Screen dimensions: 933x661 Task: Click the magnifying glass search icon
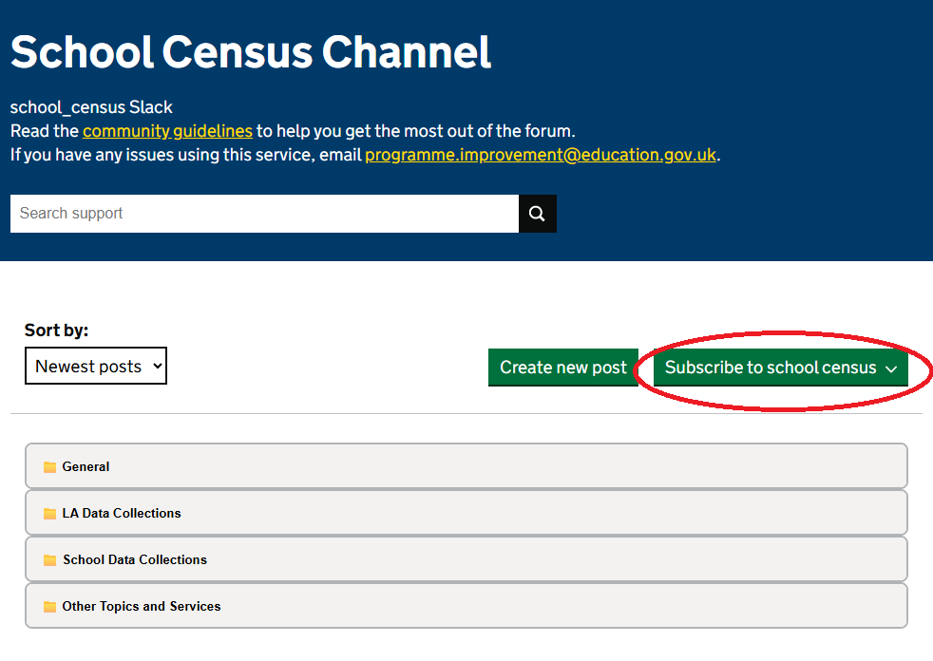pyautogui.click(x=538, y=214)
